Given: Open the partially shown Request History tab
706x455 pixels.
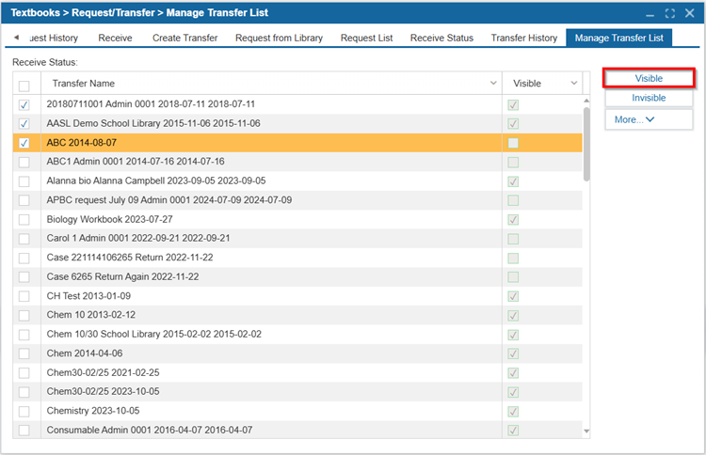Looking at the screenshot, I should 53,39.
